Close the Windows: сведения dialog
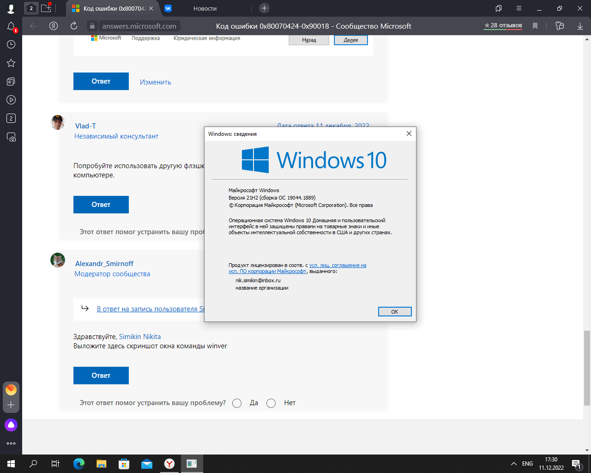This screenshot has width=591, height=473. click(409, 133)
